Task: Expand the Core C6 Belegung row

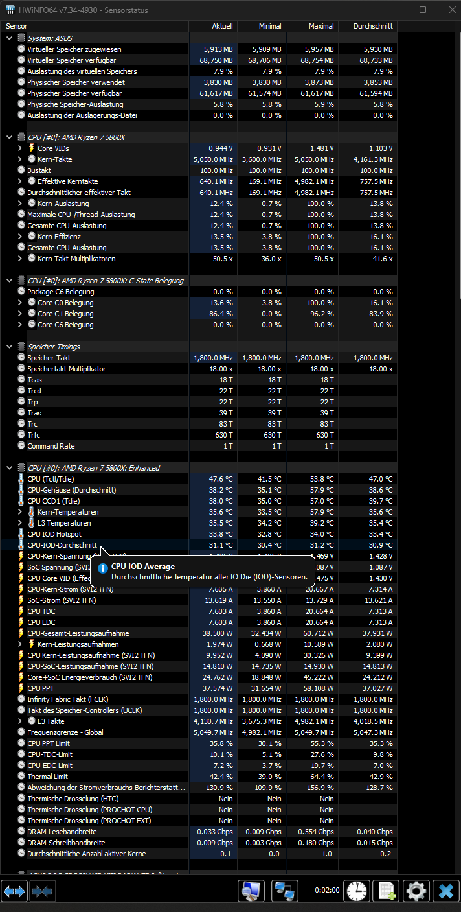Action: tap(20, 325)
